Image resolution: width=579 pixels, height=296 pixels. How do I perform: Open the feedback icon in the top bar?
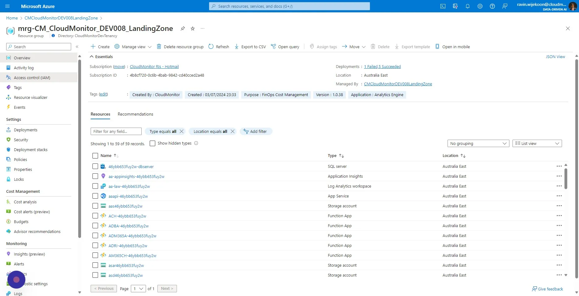[x=505, y=6]
